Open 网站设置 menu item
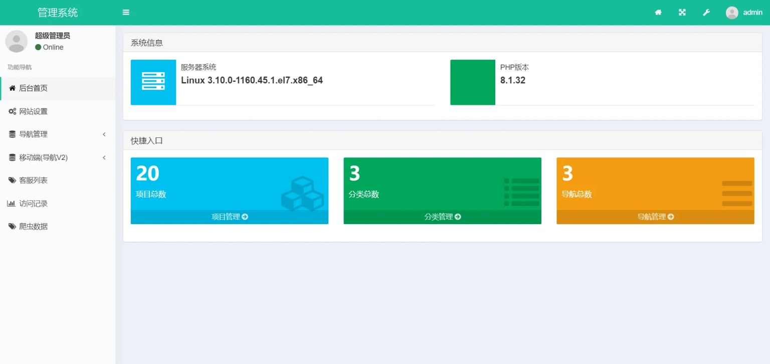The image size is (770, 364). click(33, 111)
